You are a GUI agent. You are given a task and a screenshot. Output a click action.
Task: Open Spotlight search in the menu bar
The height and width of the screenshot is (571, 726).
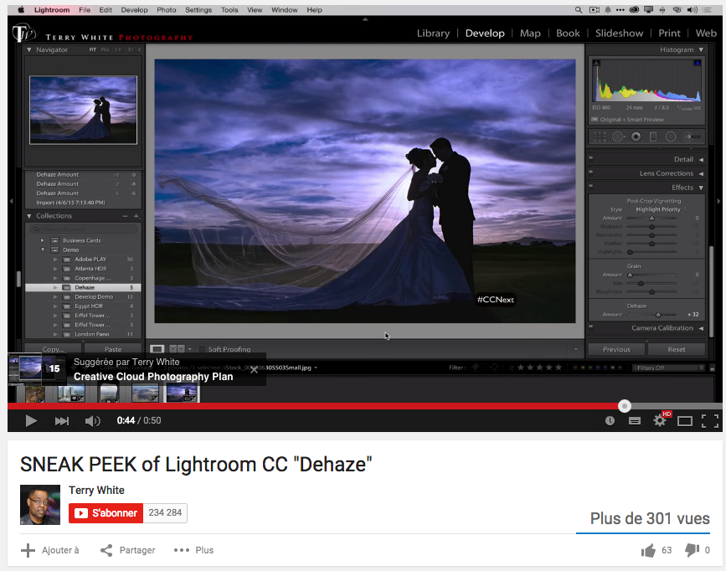pyautogui.click(x=579, y=10)
